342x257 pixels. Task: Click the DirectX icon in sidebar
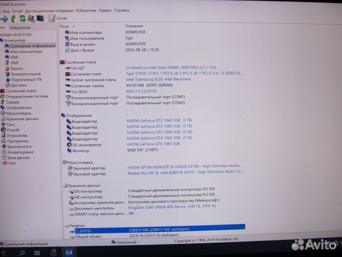(3, 130)
